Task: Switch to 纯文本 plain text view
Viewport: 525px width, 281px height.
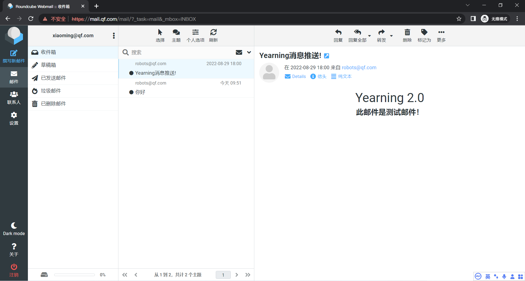Action: [341, 76]
